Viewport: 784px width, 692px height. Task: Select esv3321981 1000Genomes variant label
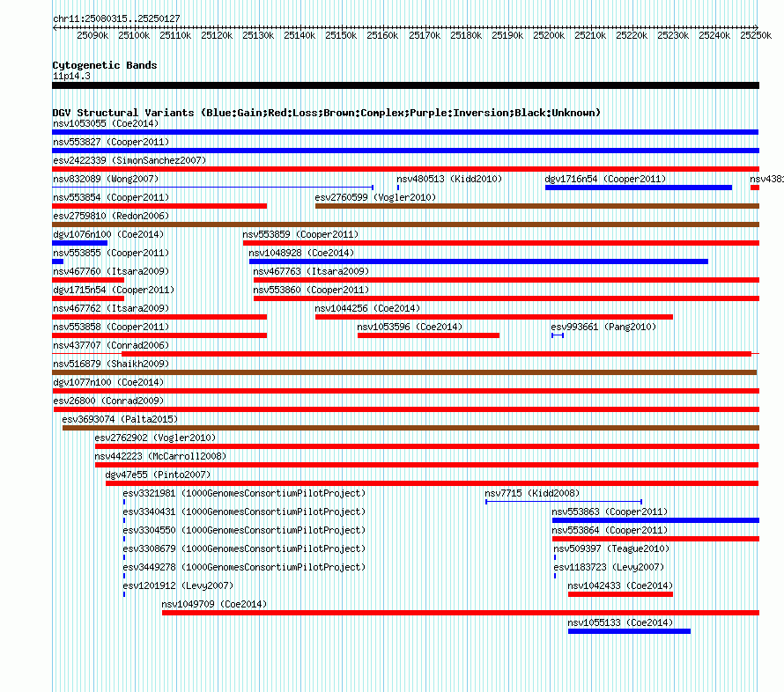(x=244, y=493)
